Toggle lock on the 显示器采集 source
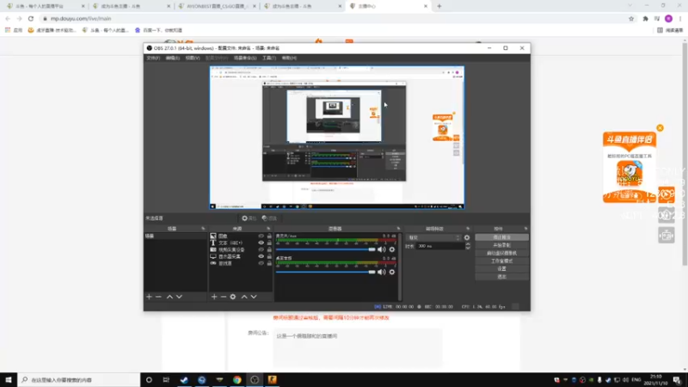 click(269, 256)
